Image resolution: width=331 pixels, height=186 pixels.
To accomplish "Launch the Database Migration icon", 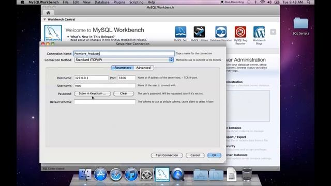I will [221, 32].
